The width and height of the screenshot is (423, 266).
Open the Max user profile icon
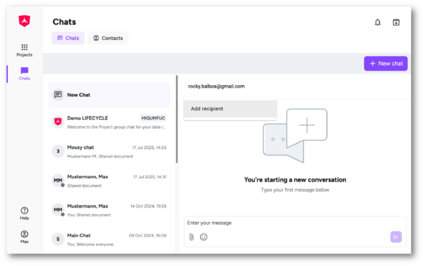coord(25,236)
